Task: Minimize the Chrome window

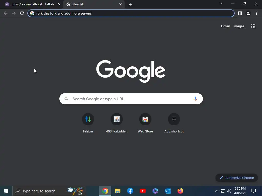Action: (x=232, y=4)
